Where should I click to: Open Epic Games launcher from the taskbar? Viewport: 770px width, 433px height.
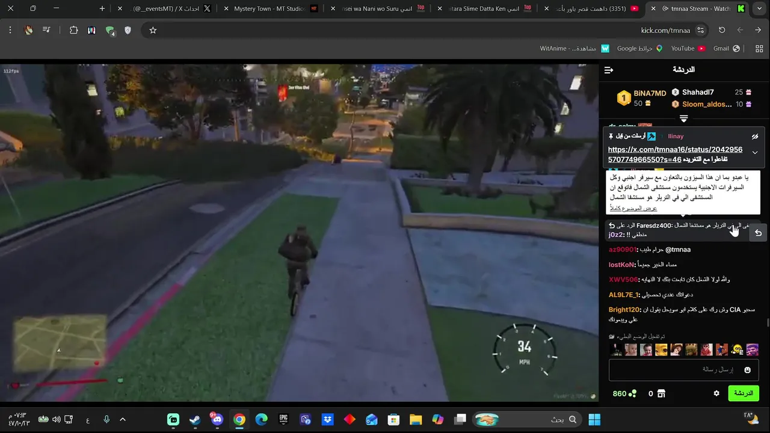click(283, 419)
